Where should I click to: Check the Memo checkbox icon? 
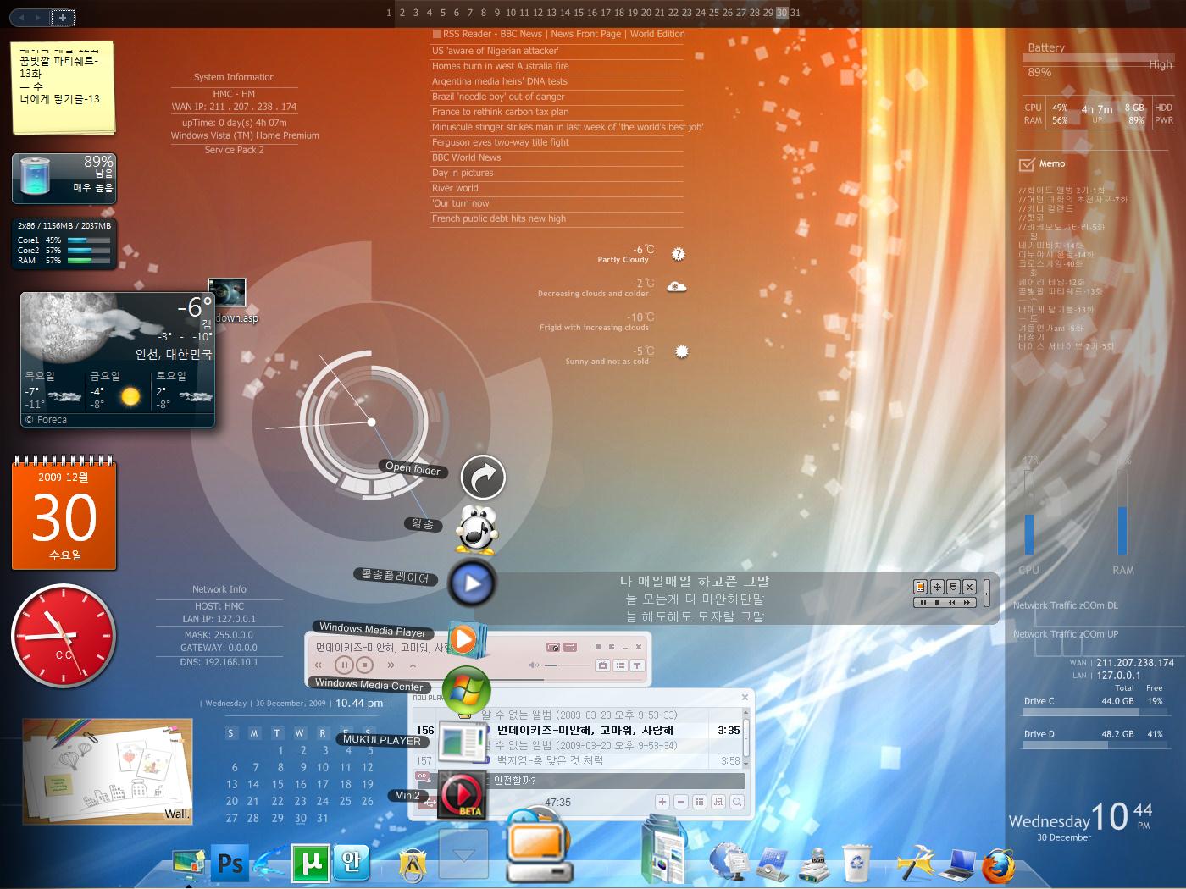click(1027, 163)
